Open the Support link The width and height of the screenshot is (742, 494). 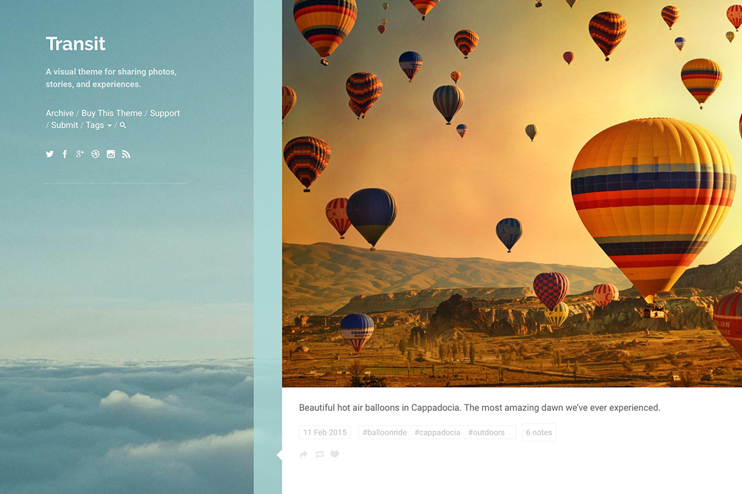pyautogui.click(x=164, y=113)
